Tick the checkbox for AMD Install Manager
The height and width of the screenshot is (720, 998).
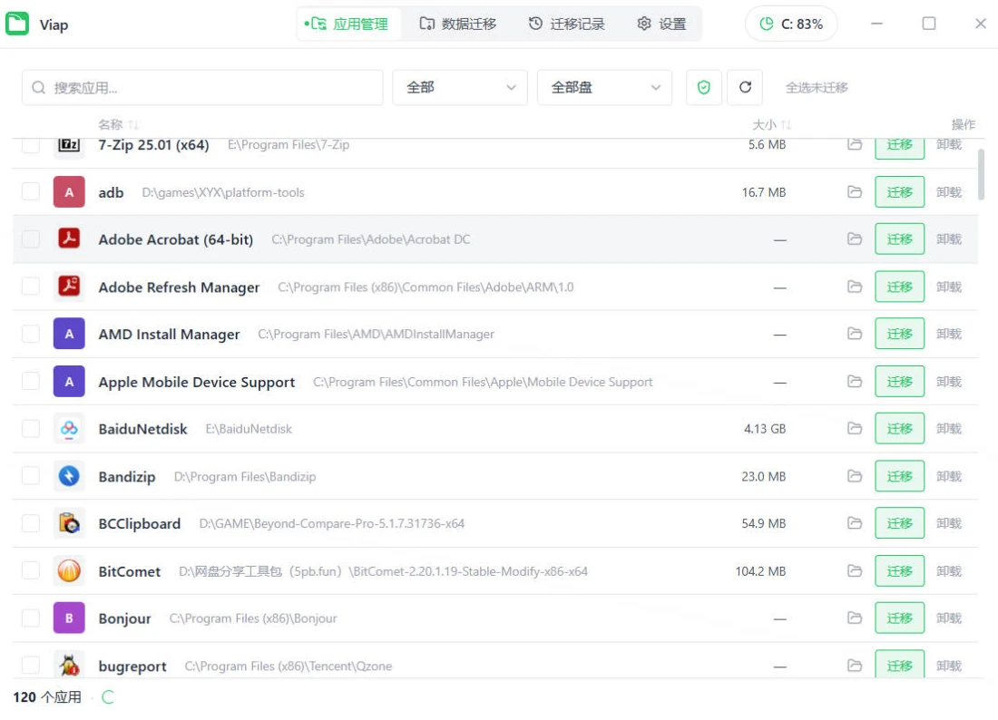(31, 334)
